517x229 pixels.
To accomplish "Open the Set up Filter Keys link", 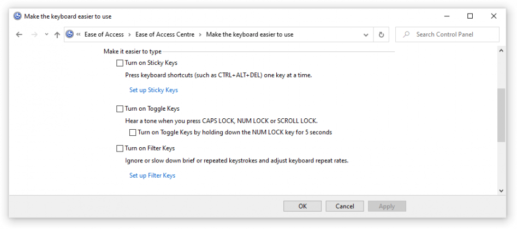I will click(x=152, y=175).
